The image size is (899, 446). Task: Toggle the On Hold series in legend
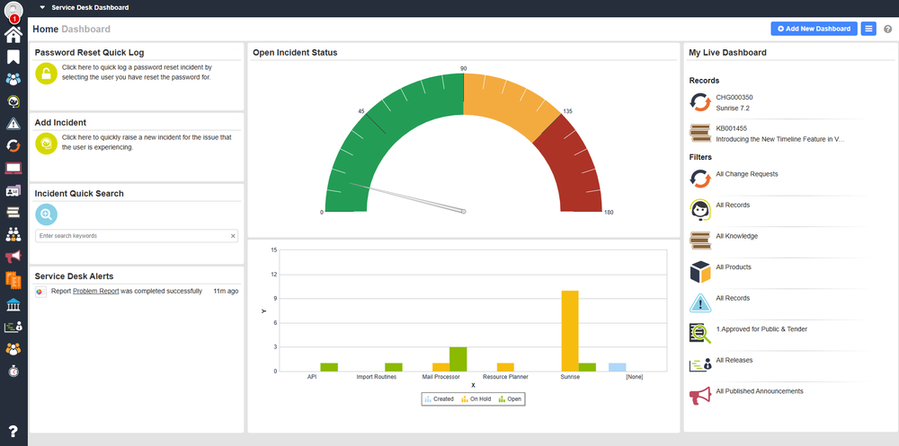coord(476,399)
